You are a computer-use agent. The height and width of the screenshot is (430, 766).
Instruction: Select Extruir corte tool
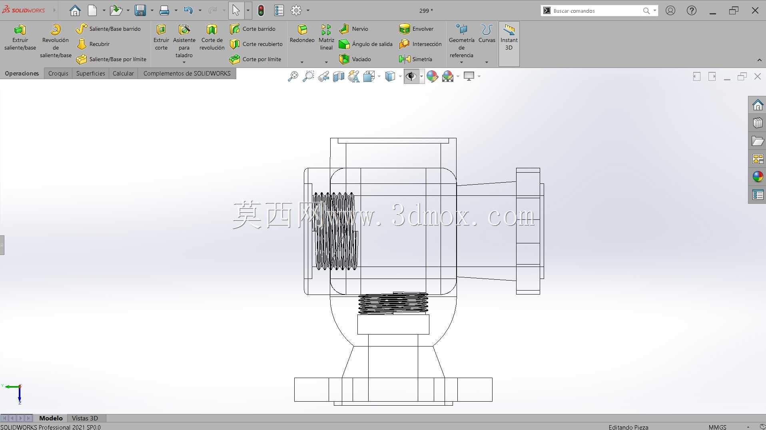pos(161,38)
